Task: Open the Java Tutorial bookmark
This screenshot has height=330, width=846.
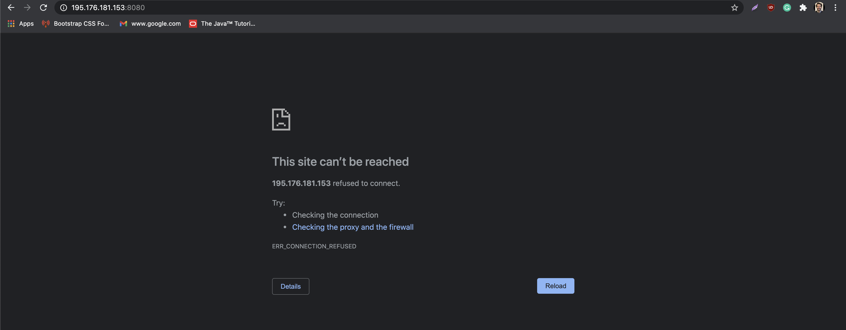Action: point(222,23)
